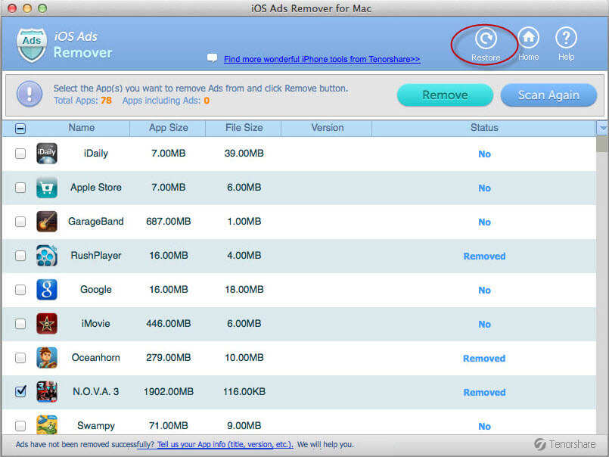The image size is (609, 457).
Task: Click the Apps including Ads count 0
Action: [x=207, y=101]
